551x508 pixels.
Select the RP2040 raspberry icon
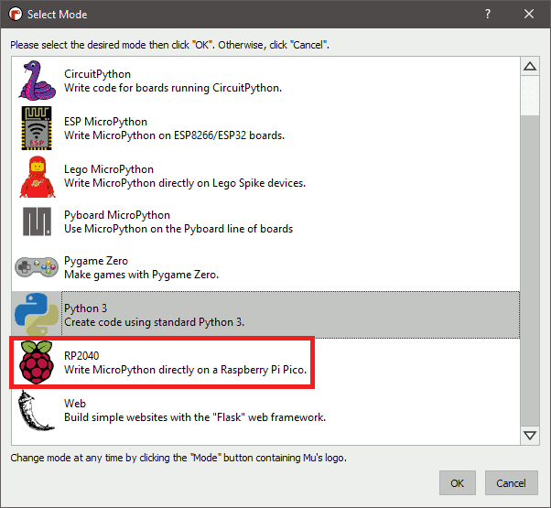click(37, 362)
